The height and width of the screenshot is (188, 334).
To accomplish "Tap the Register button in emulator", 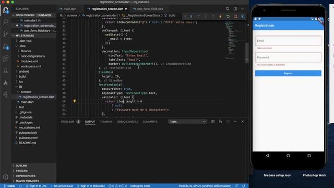I will click(288, 73).
